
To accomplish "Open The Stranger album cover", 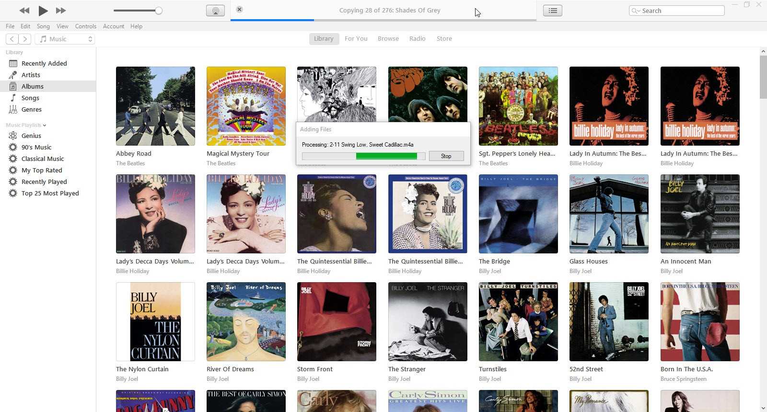I will click(428, 321).
